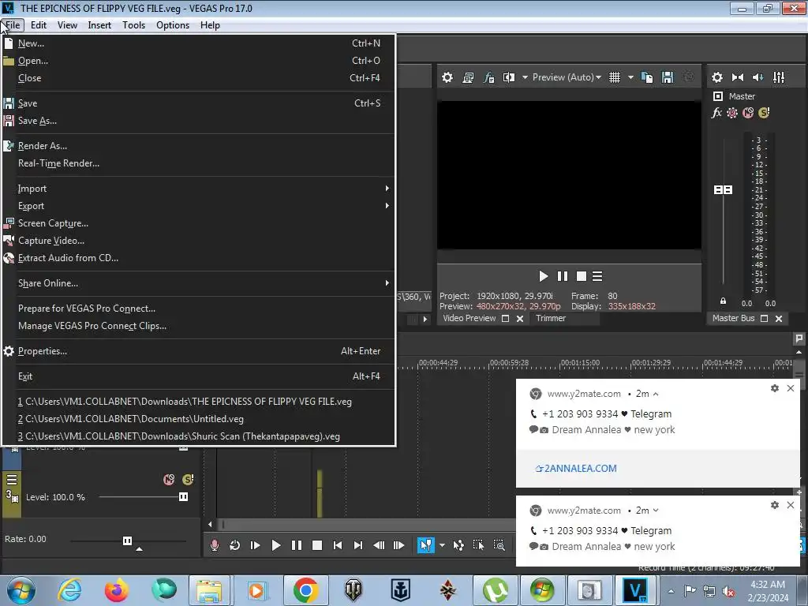Open the Tools menu
Image resolution: width=808 pixels, height=606 pixels.
click(x=133, y=25)
